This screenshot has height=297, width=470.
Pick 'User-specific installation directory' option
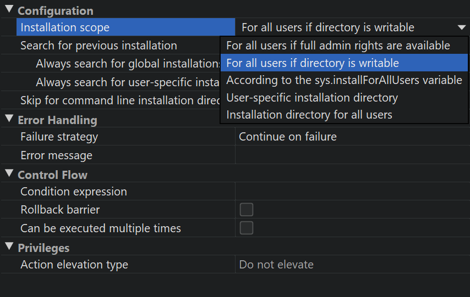pos(312,98)
